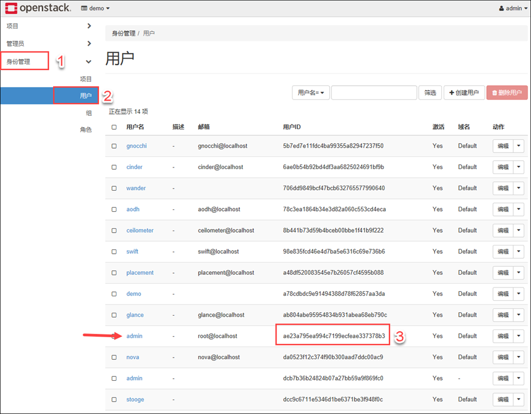Select the checkbox next to swift
Image resolution: width=531 pixels, height=414 pixels.
click(x=114, y=251)
